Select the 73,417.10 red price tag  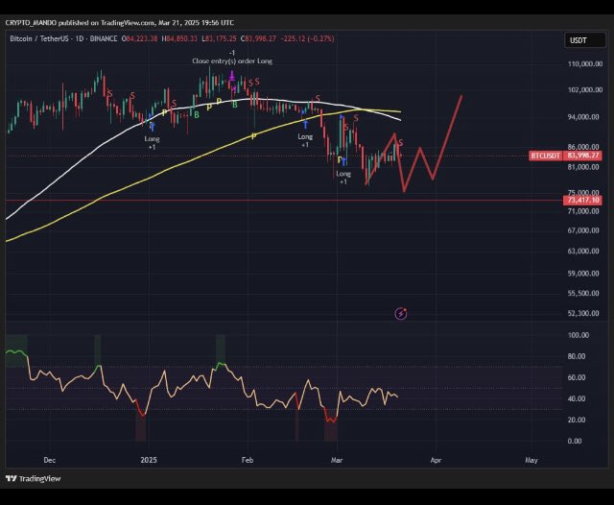coord(583,201)
